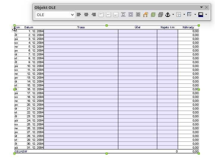Click the top-right green selection handle

click(x=199, y=25)
